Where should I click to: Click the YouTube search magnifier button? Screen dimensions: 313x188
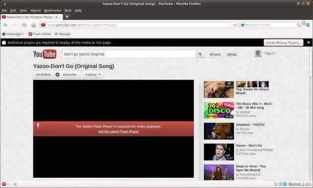click(x=200, y=54)
